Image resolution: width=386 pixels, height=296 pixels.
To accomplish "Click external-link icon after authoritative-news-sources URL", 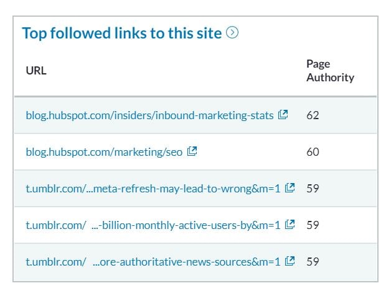I will pyautogui.click(x=289, y=261).
